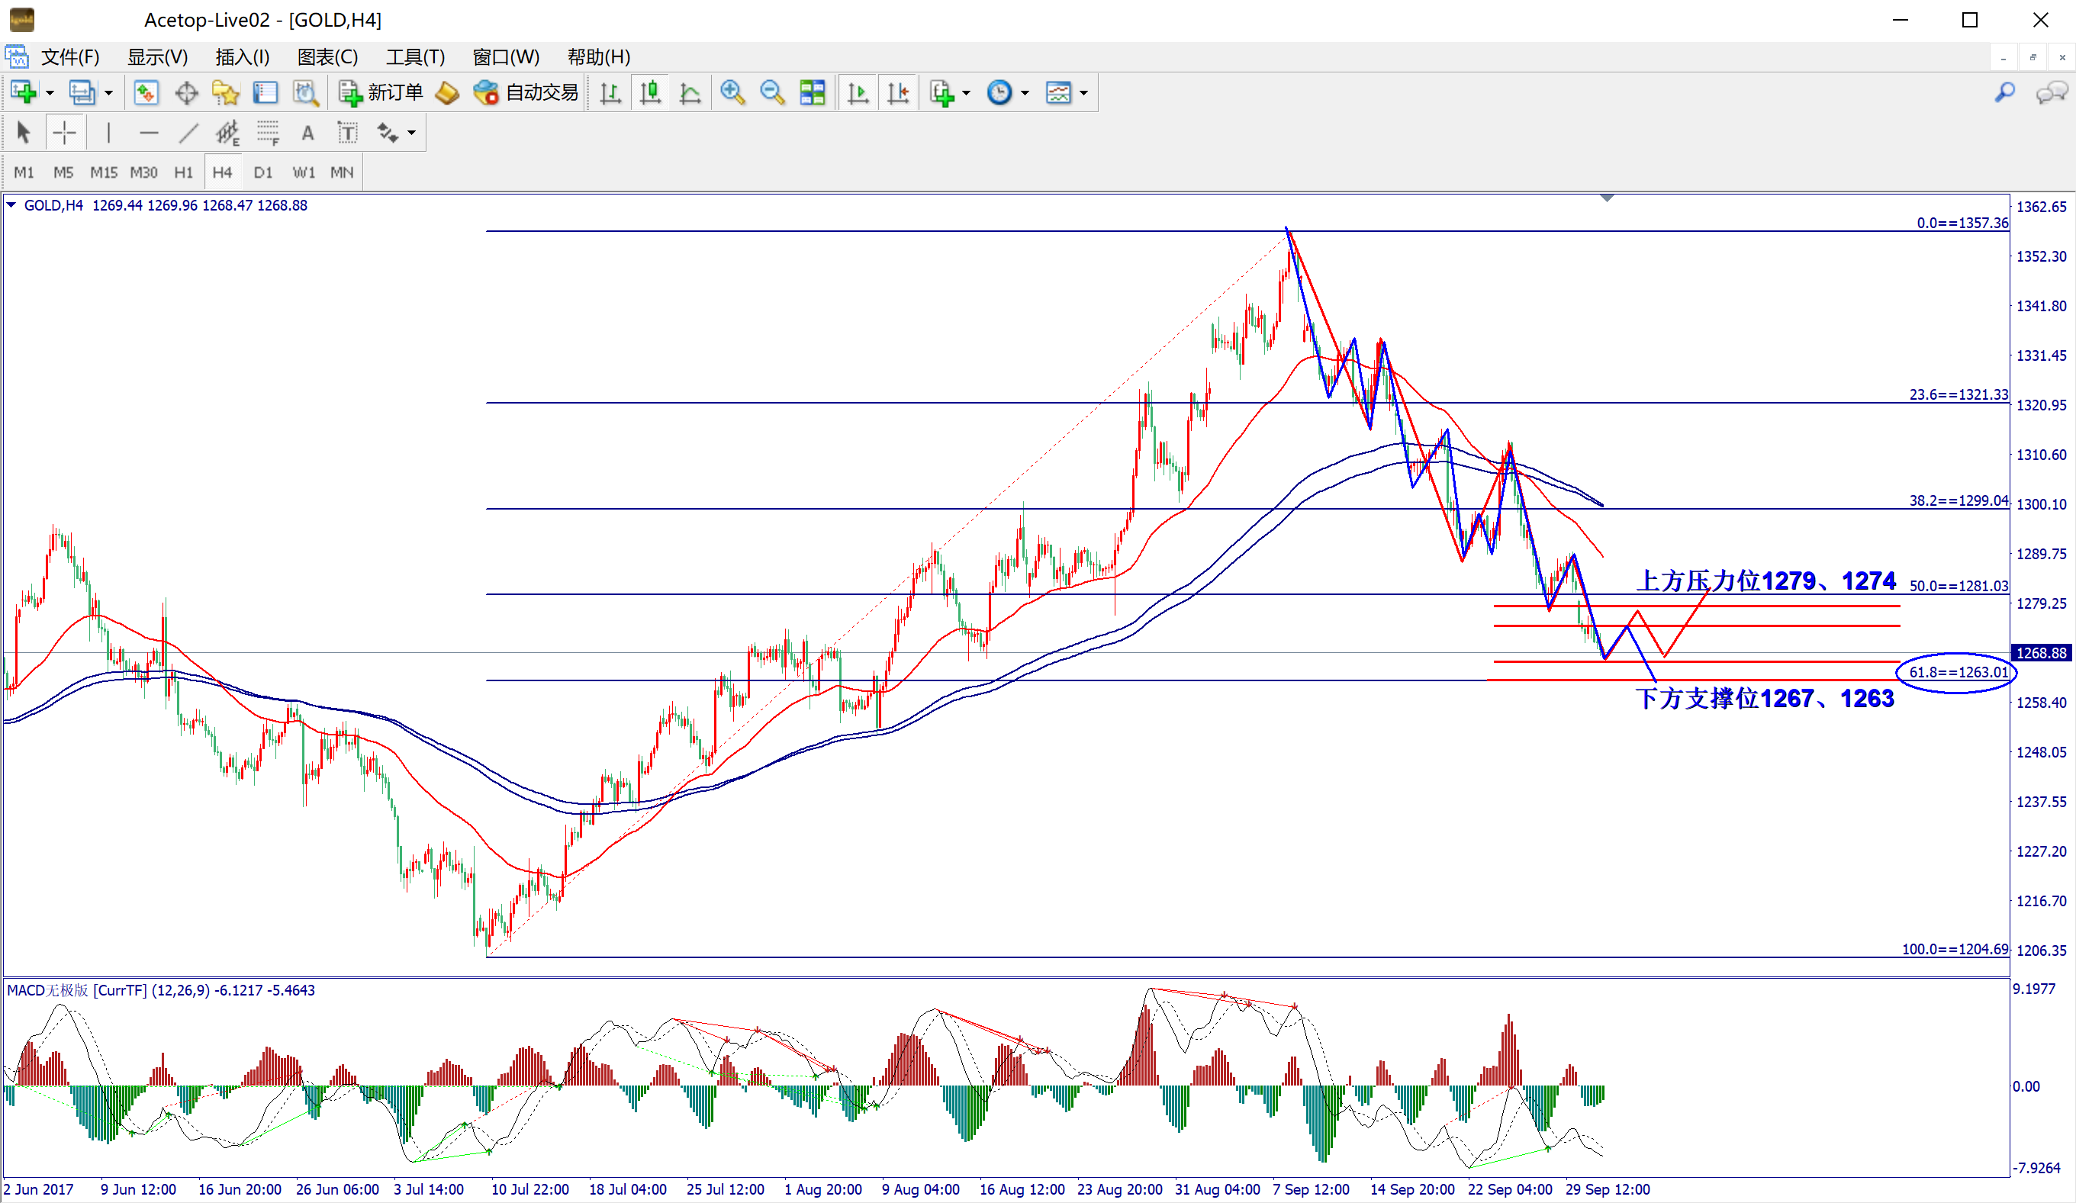The height and width of the screenshot is (1203, 2076).
Task: Switch chart to candlestick mode
Action: pyautogui.click(x=651, y=92)
